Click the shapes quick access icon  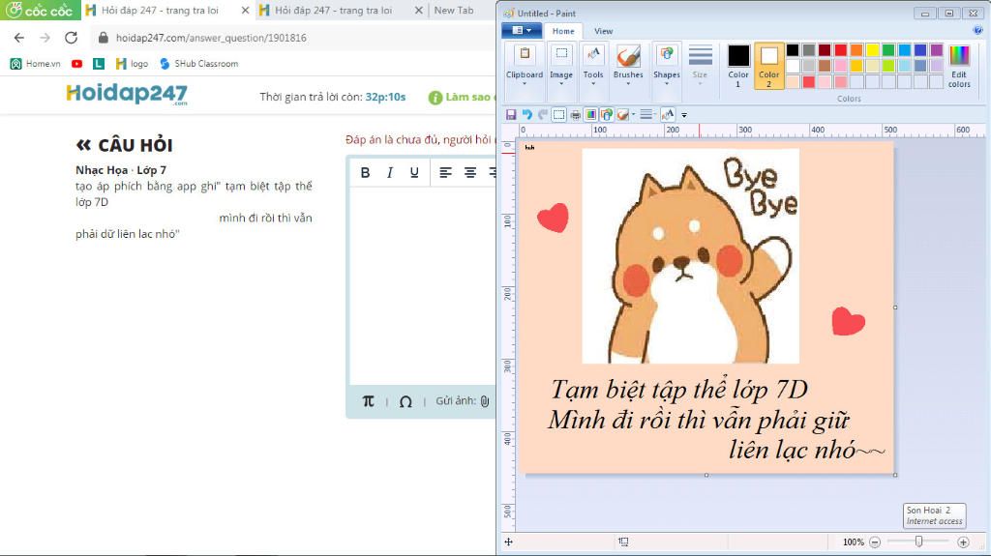607,114
